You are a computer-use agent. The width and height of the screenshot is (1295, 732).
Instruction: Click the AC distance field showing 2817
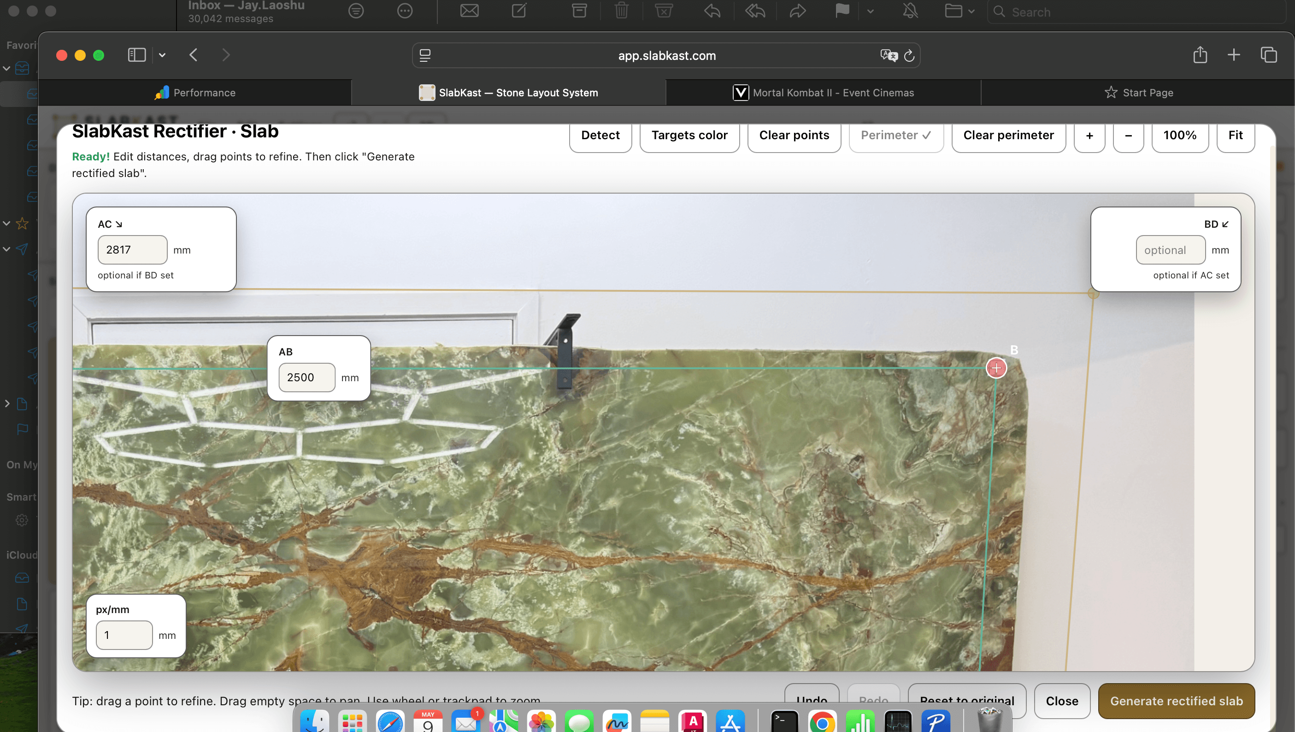(x=133, y=250)
